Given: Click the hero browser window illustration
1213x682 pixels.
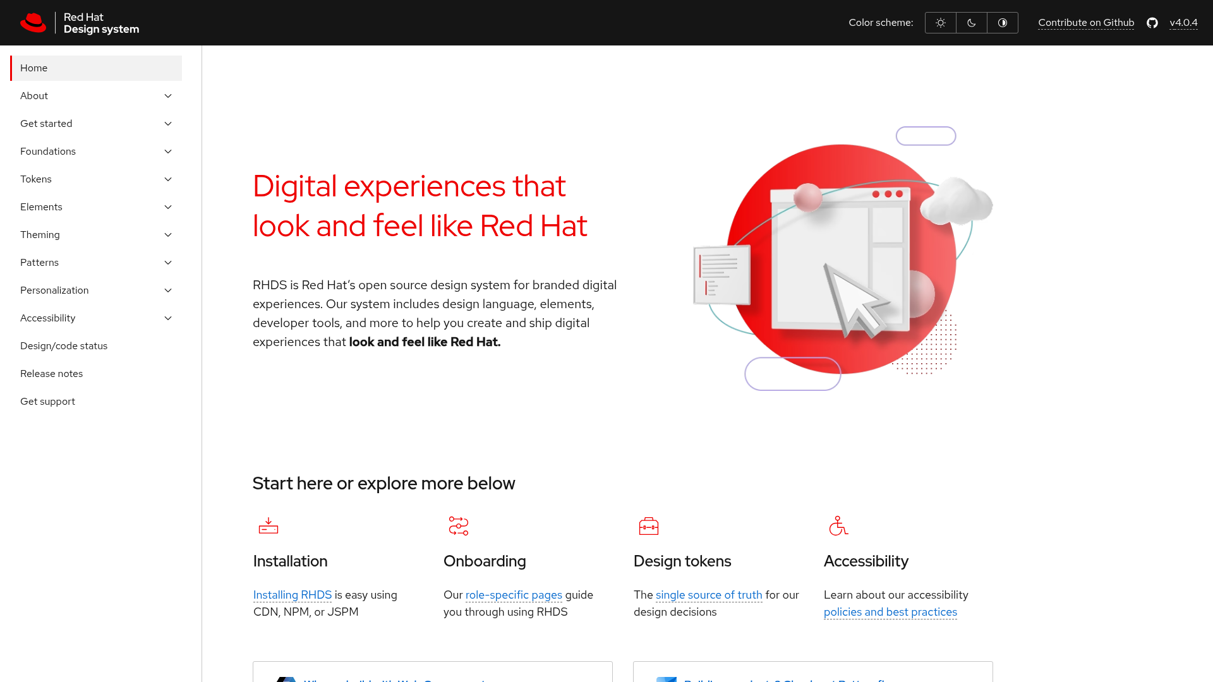Looking at the screenshot, I should pyautogui.click(x=840, y=259).
